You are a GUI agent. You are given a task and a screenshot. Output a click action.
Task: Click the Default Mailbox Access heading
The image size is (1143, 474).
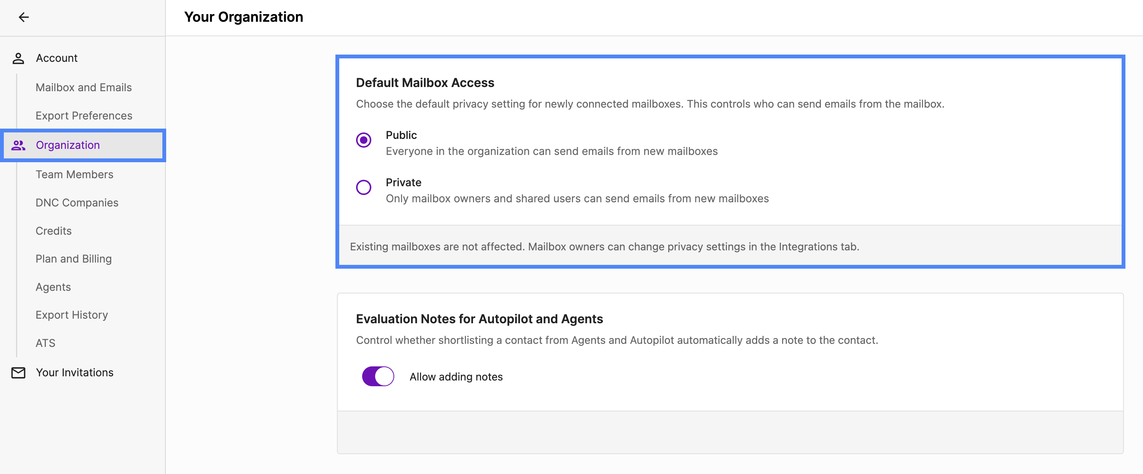(425, 82)
